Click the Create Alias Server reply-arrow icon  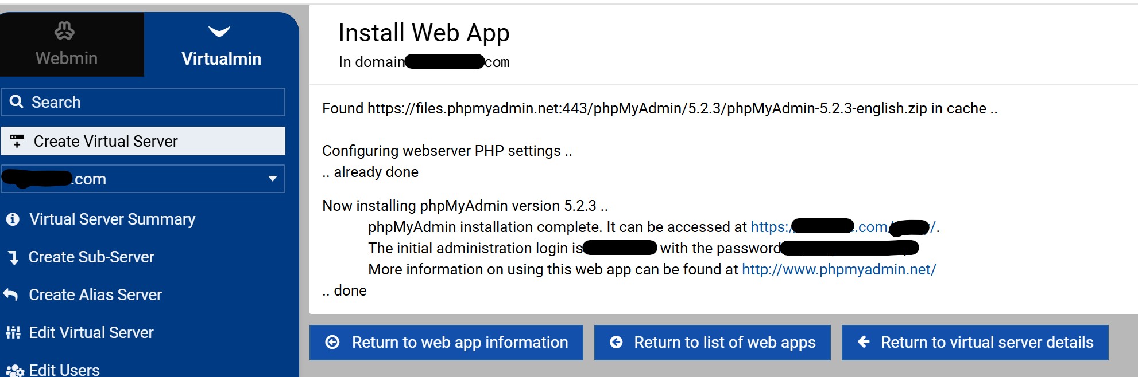pyautogui.click(x=11, y=295)
